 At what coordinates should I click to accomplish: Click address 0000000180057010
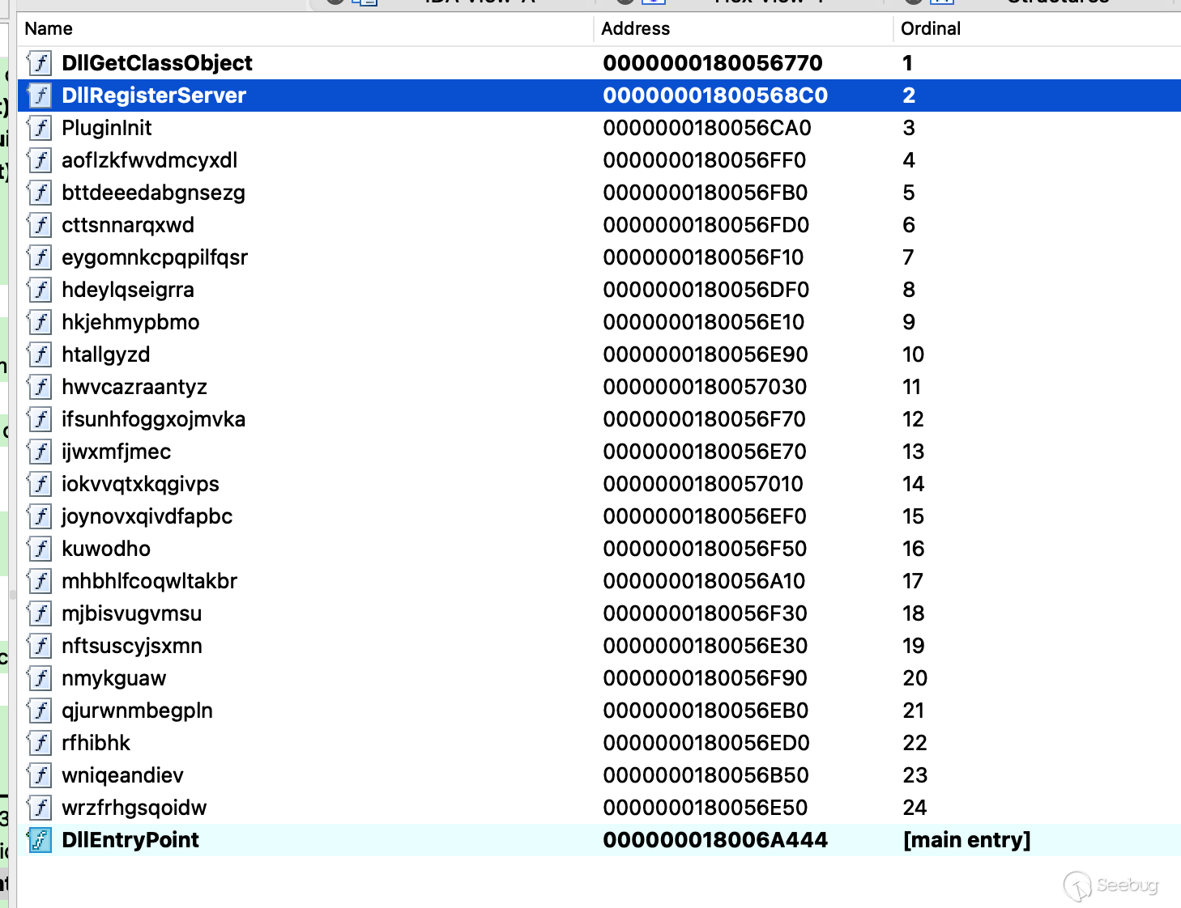pos(703,483)
